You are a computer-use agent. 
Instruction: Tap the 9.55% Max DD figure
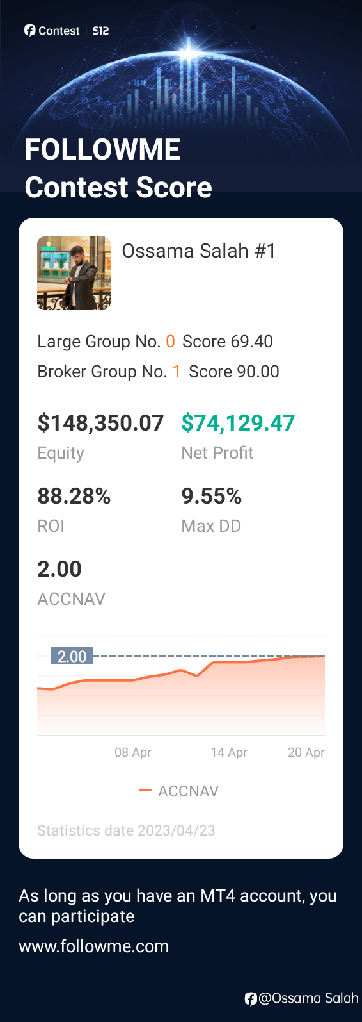click(x=212, y=496)
